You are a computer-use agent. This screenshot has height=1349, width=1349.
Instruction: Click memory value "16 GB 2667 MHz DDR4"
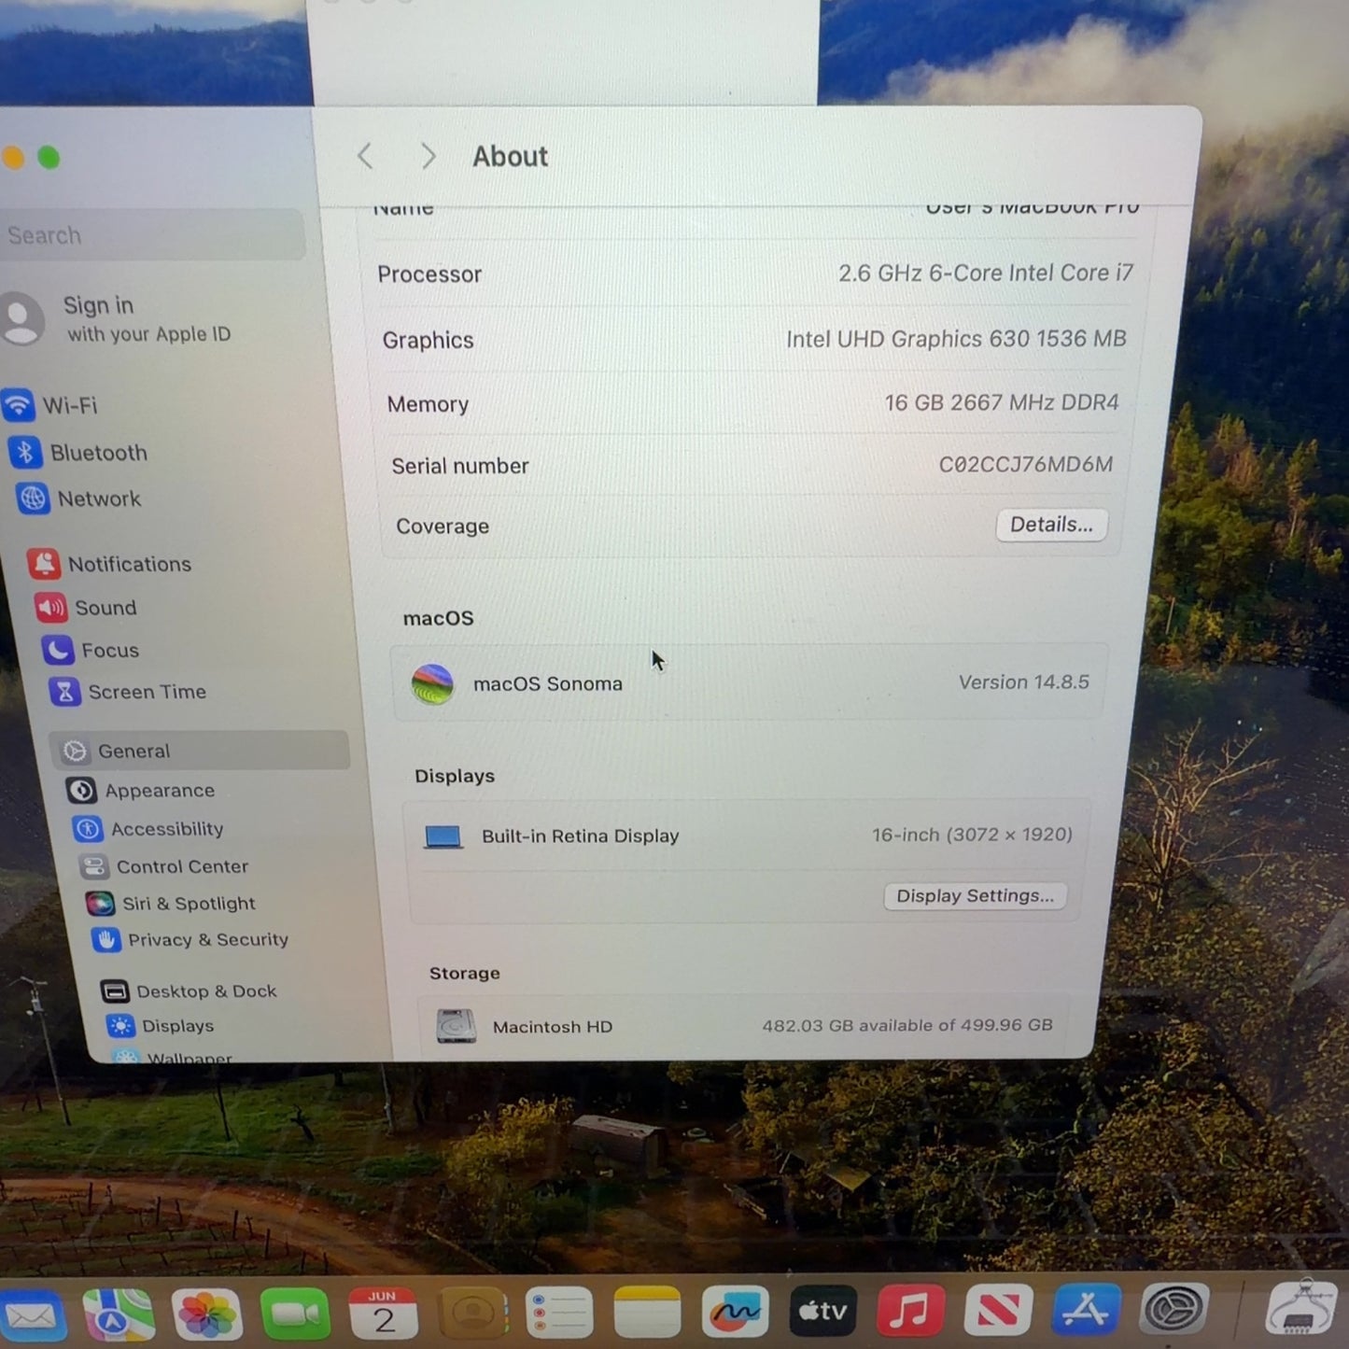(1002, 402)
